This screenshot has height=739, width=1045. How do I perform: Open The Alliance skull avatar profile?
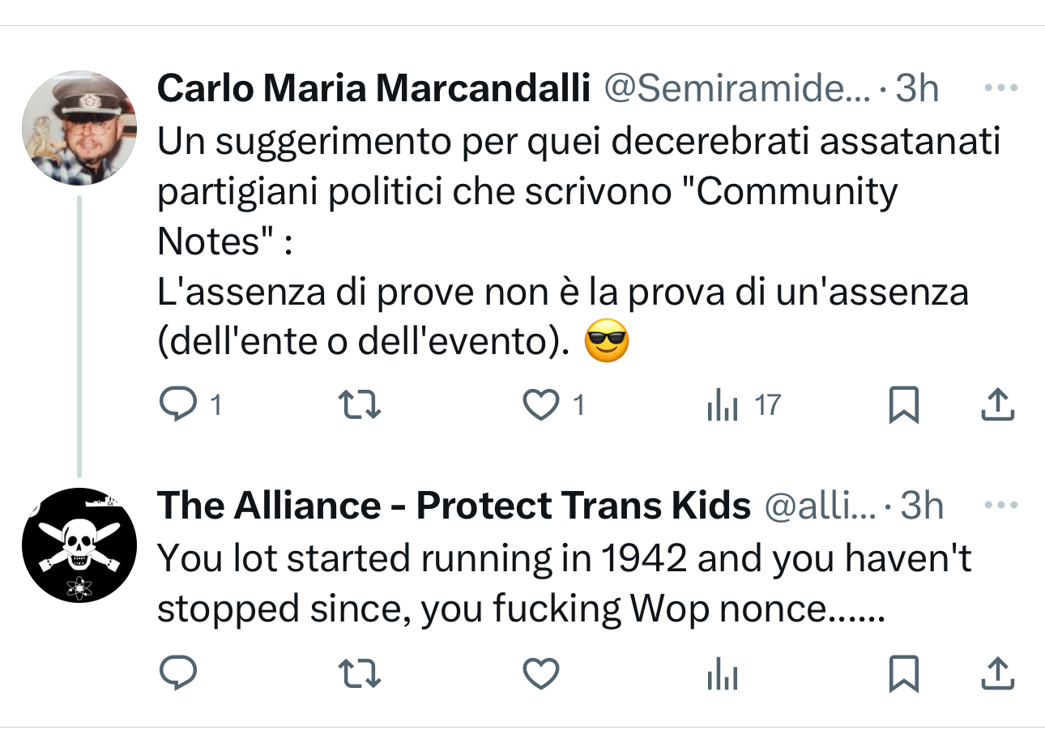(x=79, y=545)
